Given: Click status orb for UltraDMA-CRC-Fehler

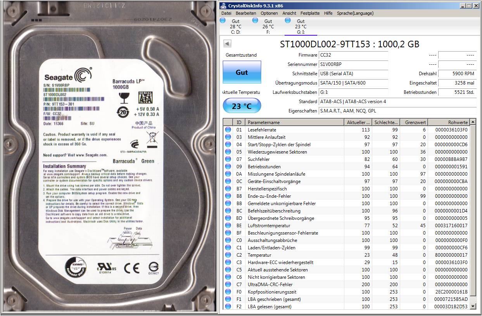Looking at the screenshot, I should (x=228, y=284).
